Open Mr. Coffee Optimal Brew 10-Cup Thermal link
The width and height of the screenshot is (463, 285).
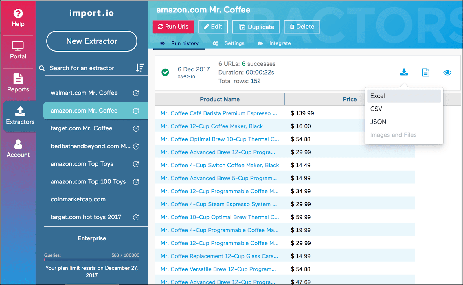pos(220,139)
